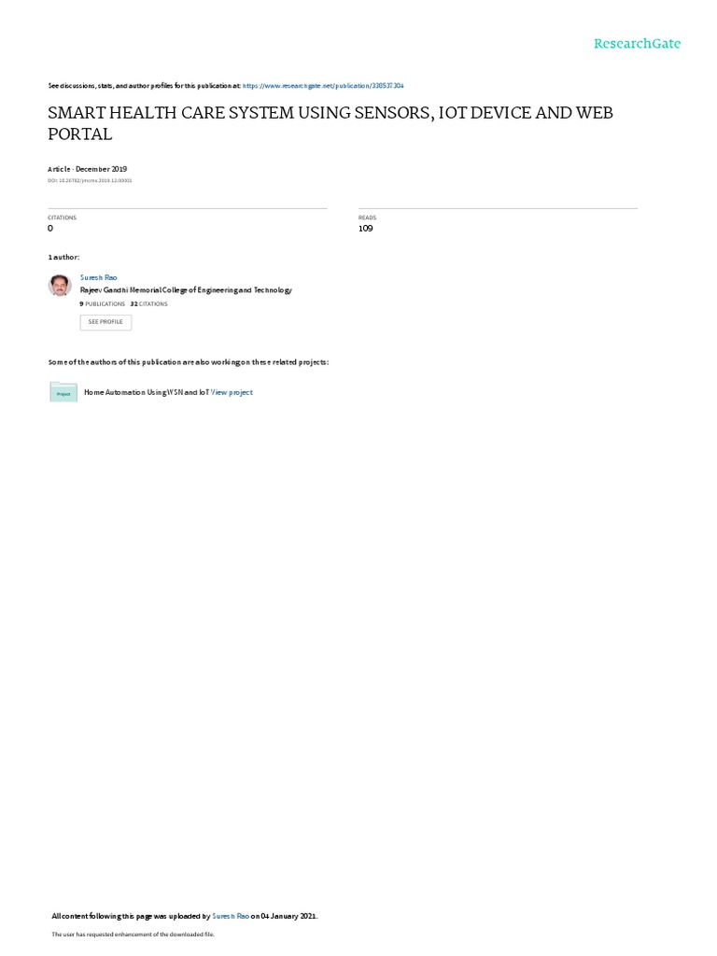Click the green Project folder icon

pos(63,392)
